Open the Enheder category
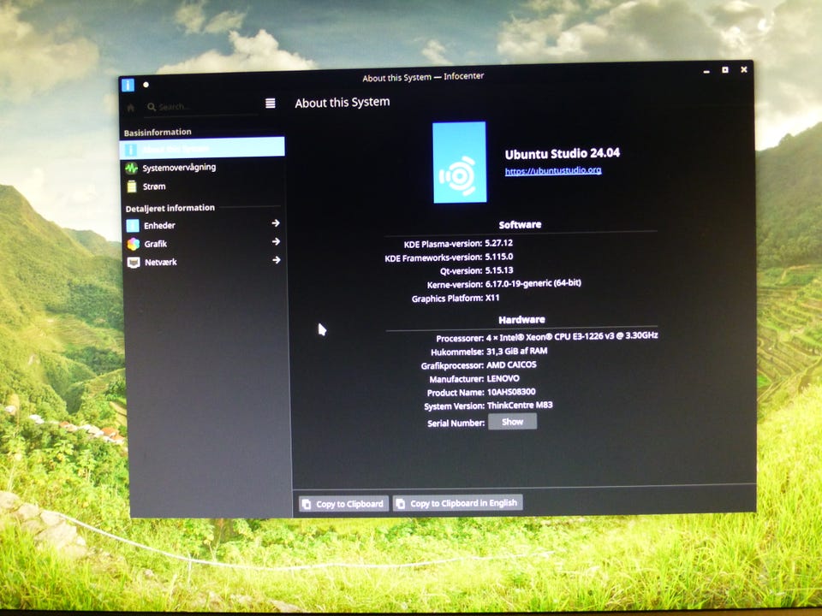The image size is (822, 616). (x=205, y=225)
